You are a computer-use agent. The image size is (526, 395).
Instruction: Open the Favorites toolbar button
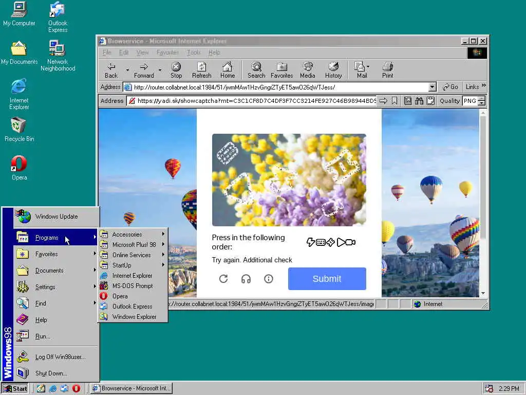tap(282, 70)
